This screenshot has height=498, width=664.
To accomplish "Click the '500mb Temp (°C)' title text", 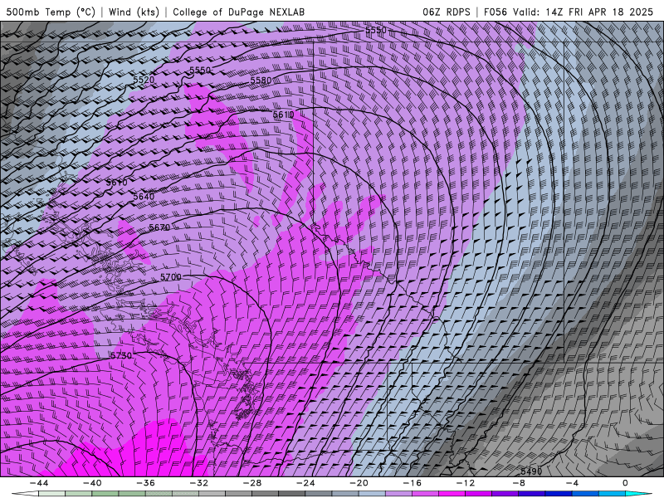I will point(51,12).
